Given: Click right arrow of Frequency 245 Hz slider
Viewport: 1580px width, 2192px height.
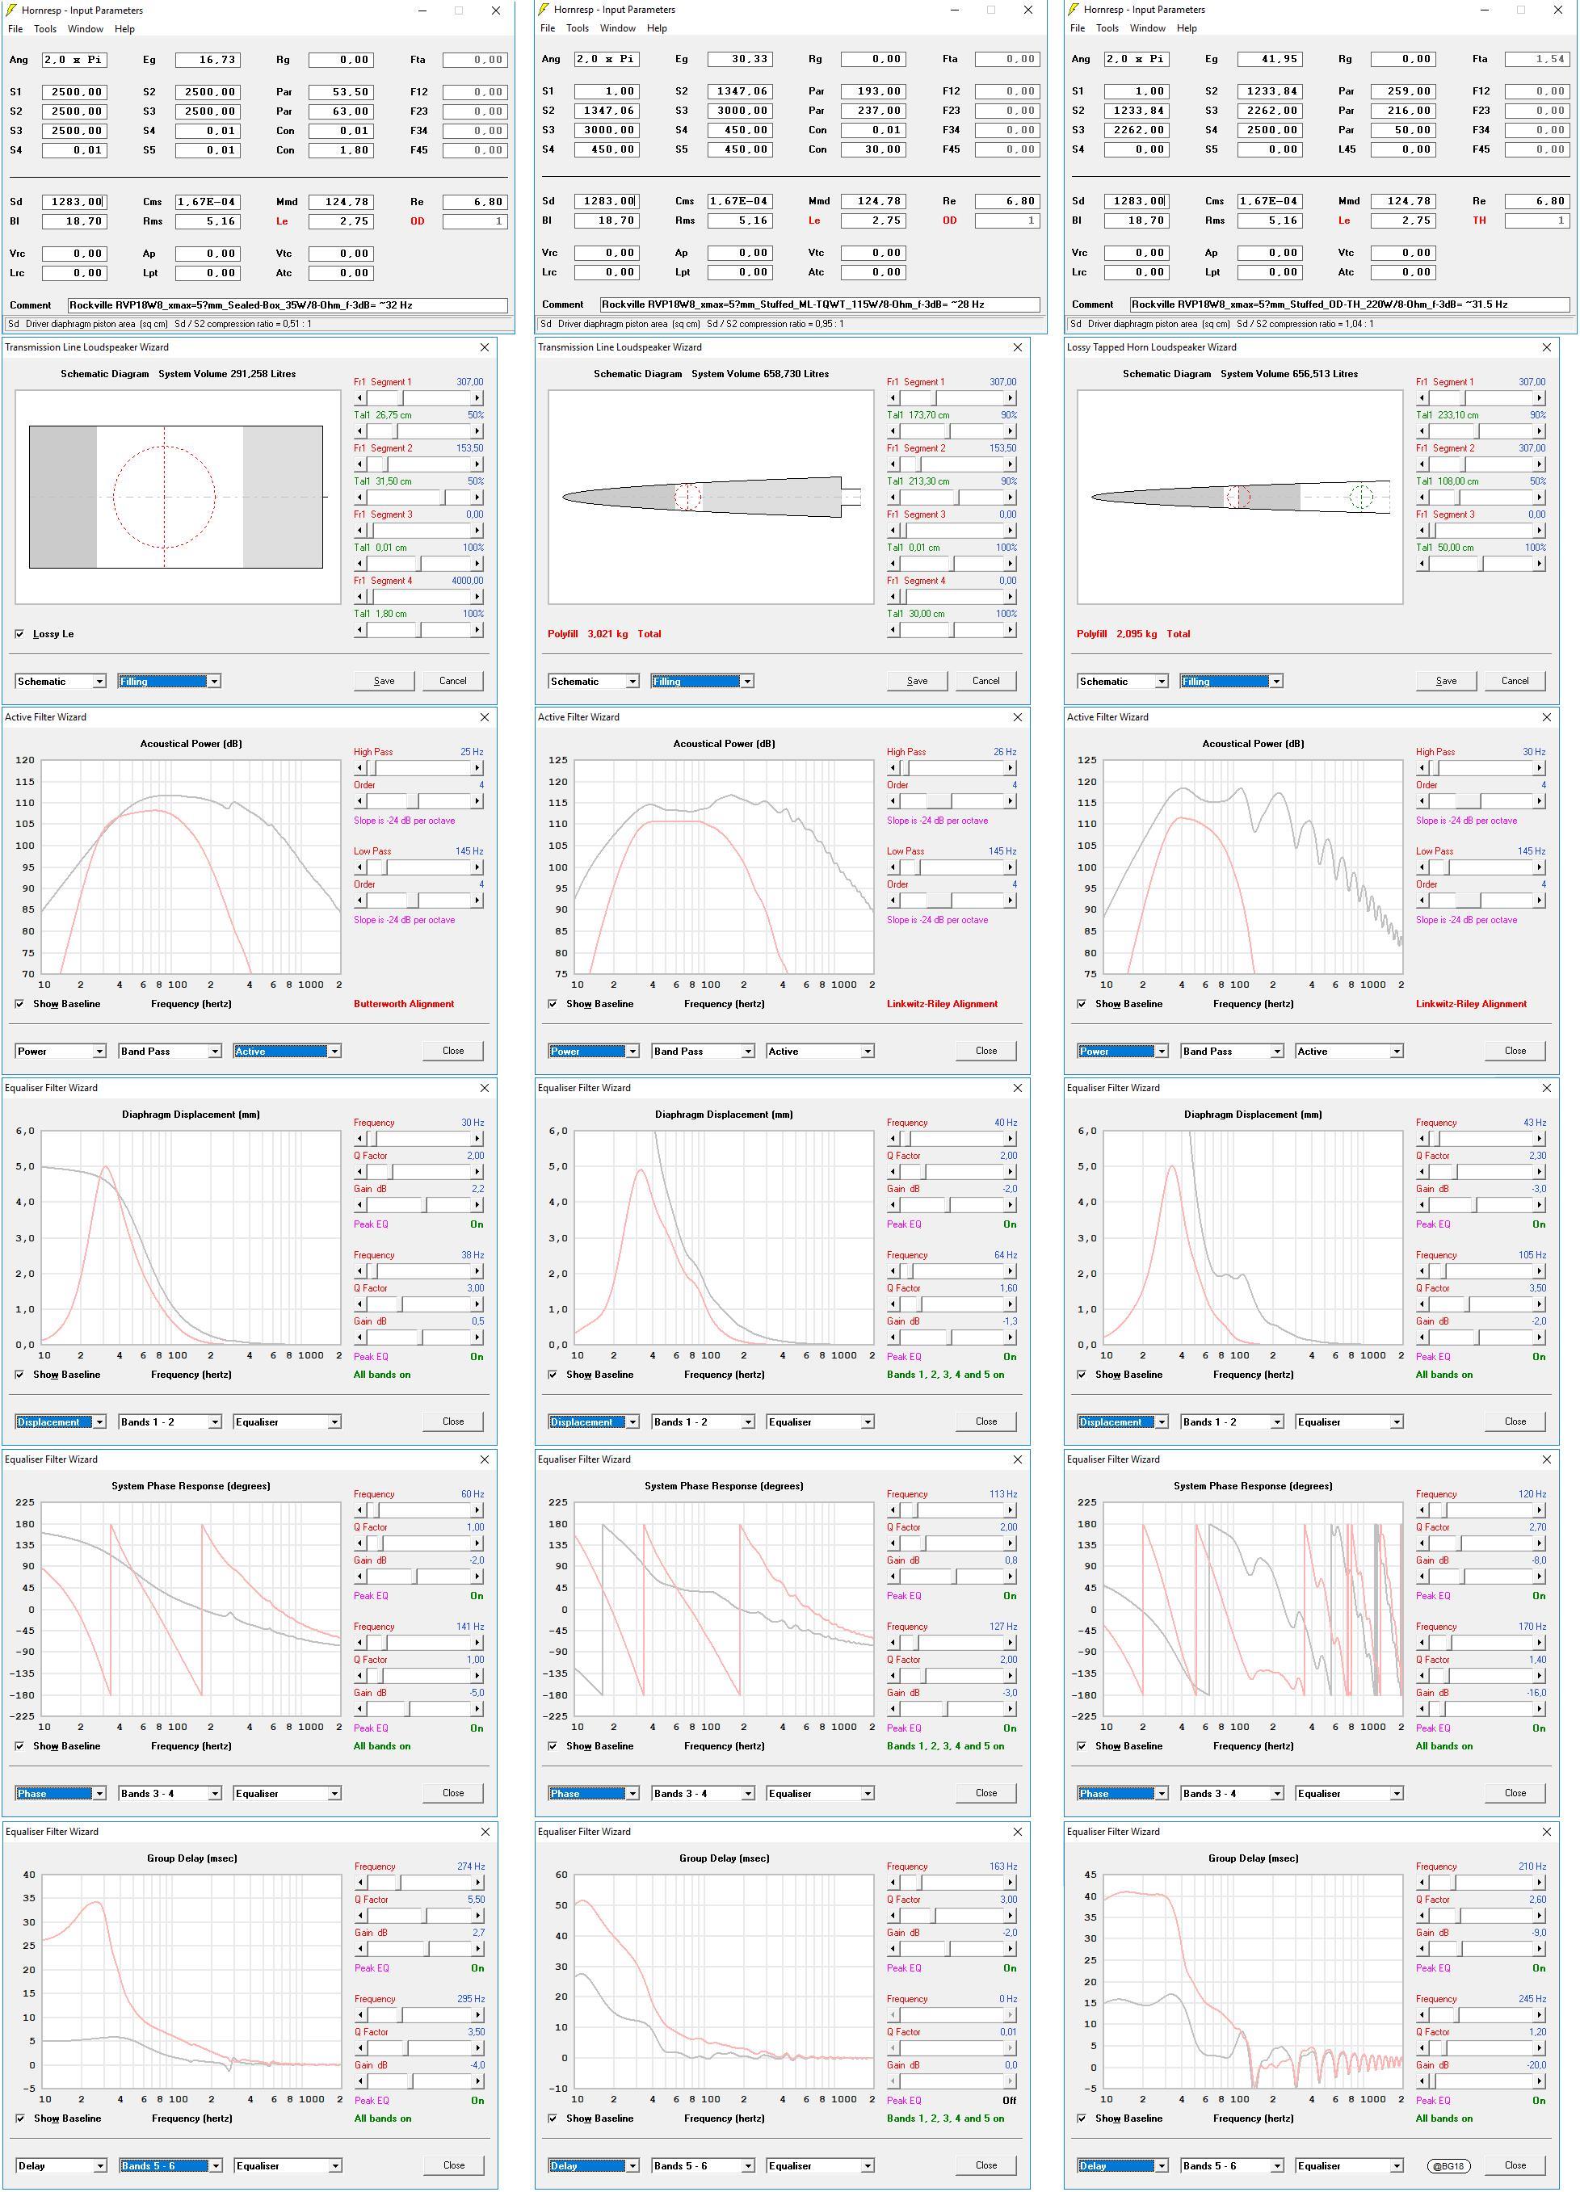Looking at the screenshot, I should pyautogui.click(x=1539, y=2015).
